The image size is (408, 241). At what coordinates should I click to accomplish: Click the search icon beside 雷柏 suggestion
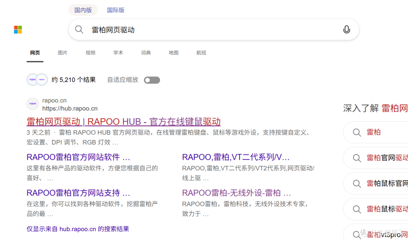pos(357,133)
